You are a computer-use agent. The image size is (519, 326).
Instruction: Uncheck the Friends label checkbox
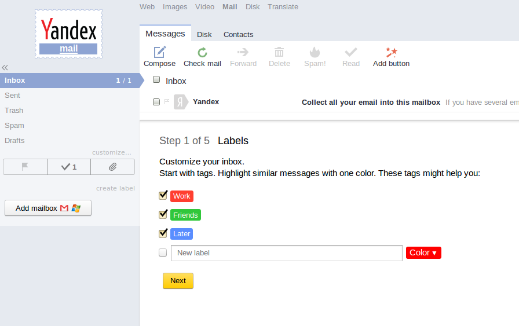pos(163,214)
